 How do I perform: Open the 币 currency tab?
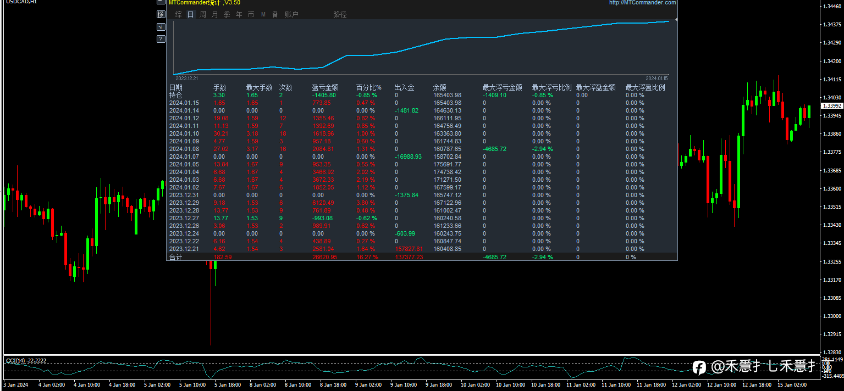point(251,14)
